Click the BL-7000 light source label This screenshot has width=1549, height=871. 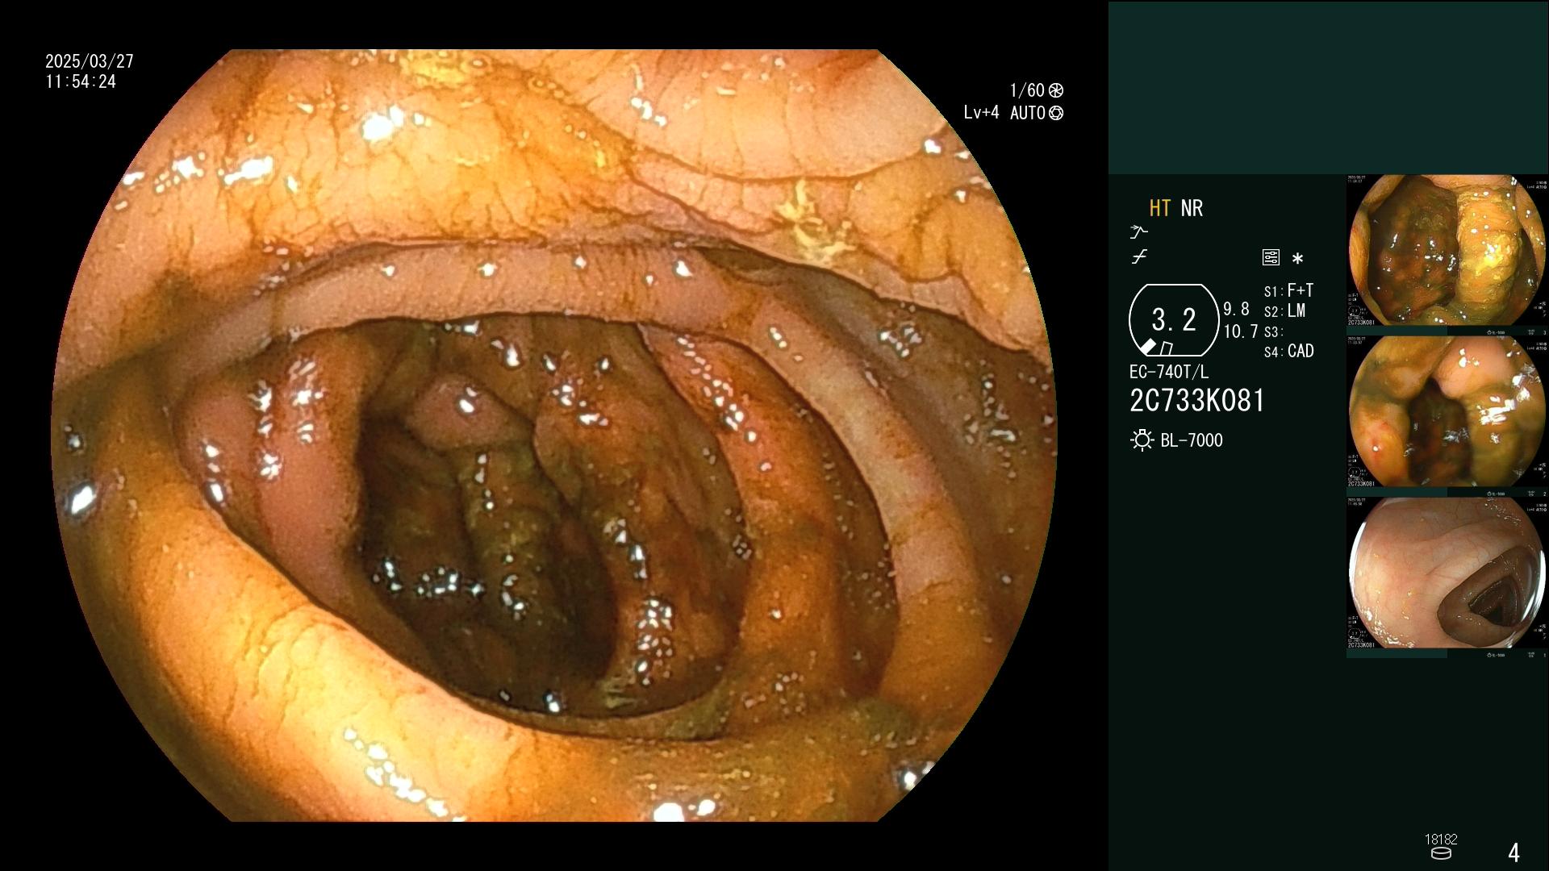[1192, 440]
